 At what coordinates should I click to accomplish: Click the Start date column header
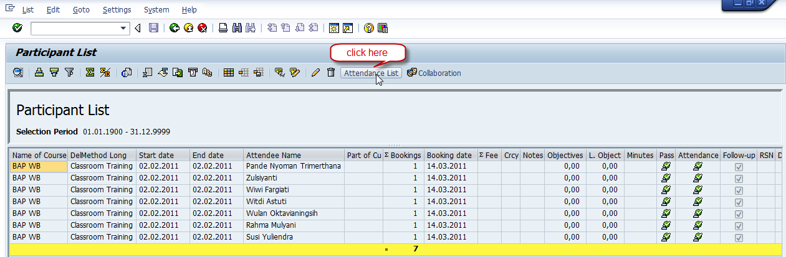(x=163, y=155)
